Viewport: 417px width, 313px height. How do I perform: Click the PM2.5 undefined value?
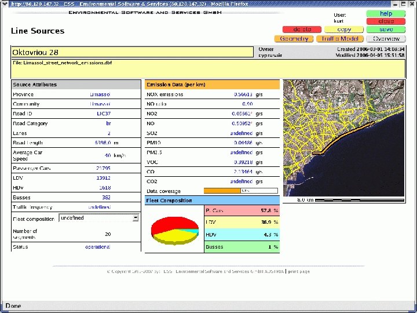click(x=241, y=152)
